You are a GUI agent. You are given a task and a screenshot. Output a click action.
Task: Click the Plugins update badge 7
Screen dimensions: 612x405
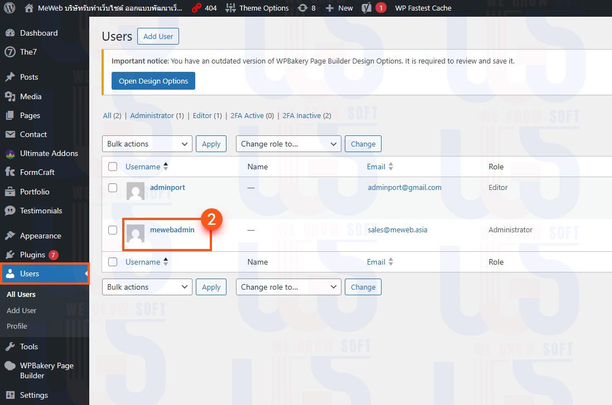tap(54, 255)
